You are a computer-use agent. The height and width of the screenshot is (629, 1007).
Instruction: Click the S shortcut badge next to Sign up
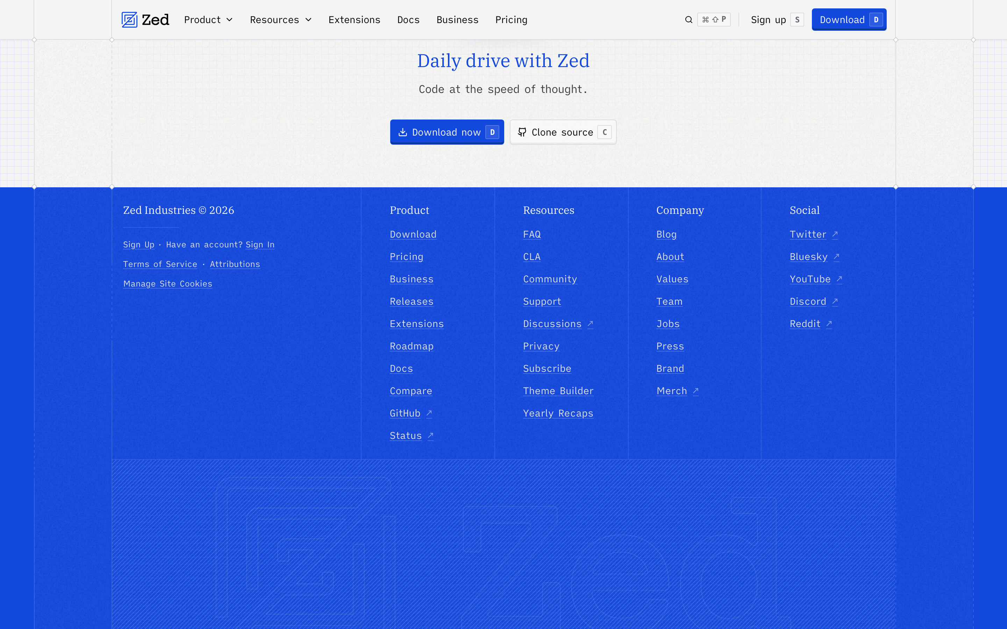coord(797,20)
